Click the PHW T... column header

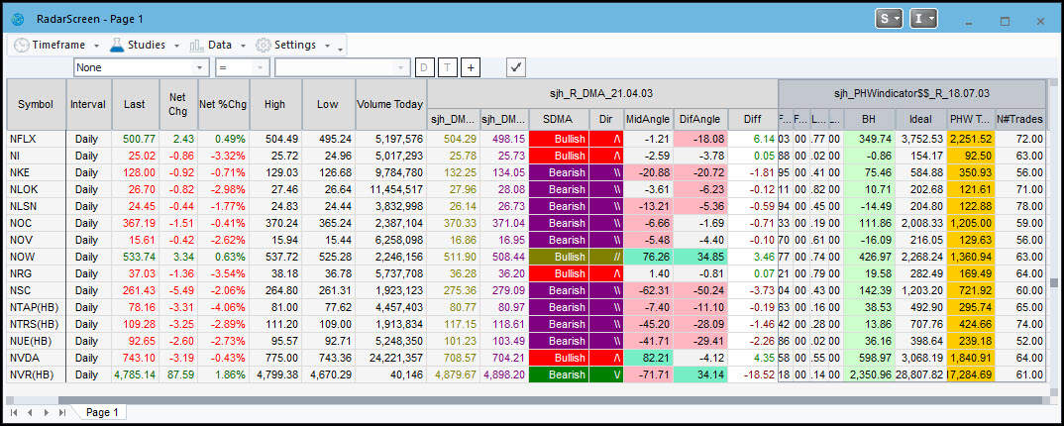(971, 119)
